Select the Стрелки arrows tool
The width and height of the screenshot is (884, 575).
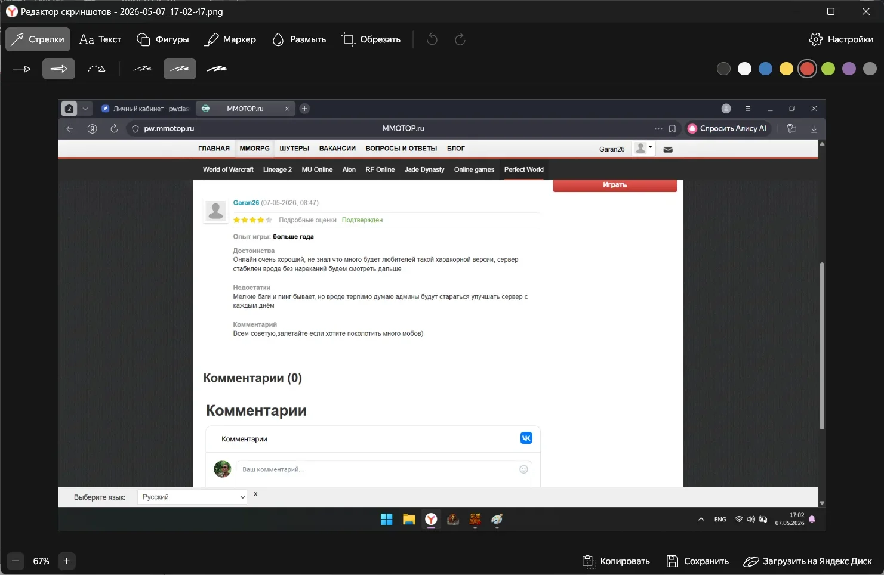(38, 39)
